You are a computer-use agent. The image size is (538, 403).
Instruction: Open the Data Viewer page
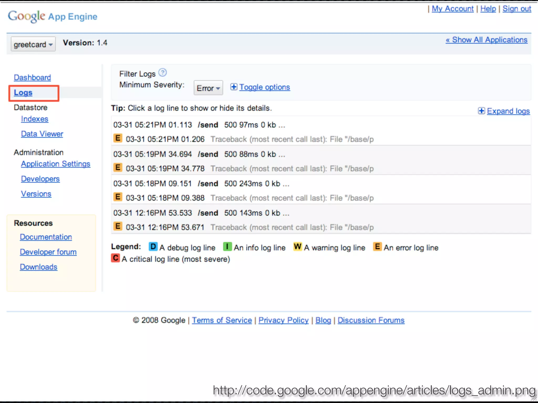42,134
